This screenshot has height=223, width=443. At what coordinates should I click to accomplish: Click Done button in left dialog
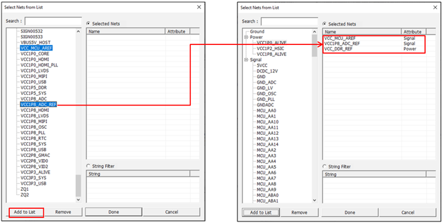(x=114, y=212)
